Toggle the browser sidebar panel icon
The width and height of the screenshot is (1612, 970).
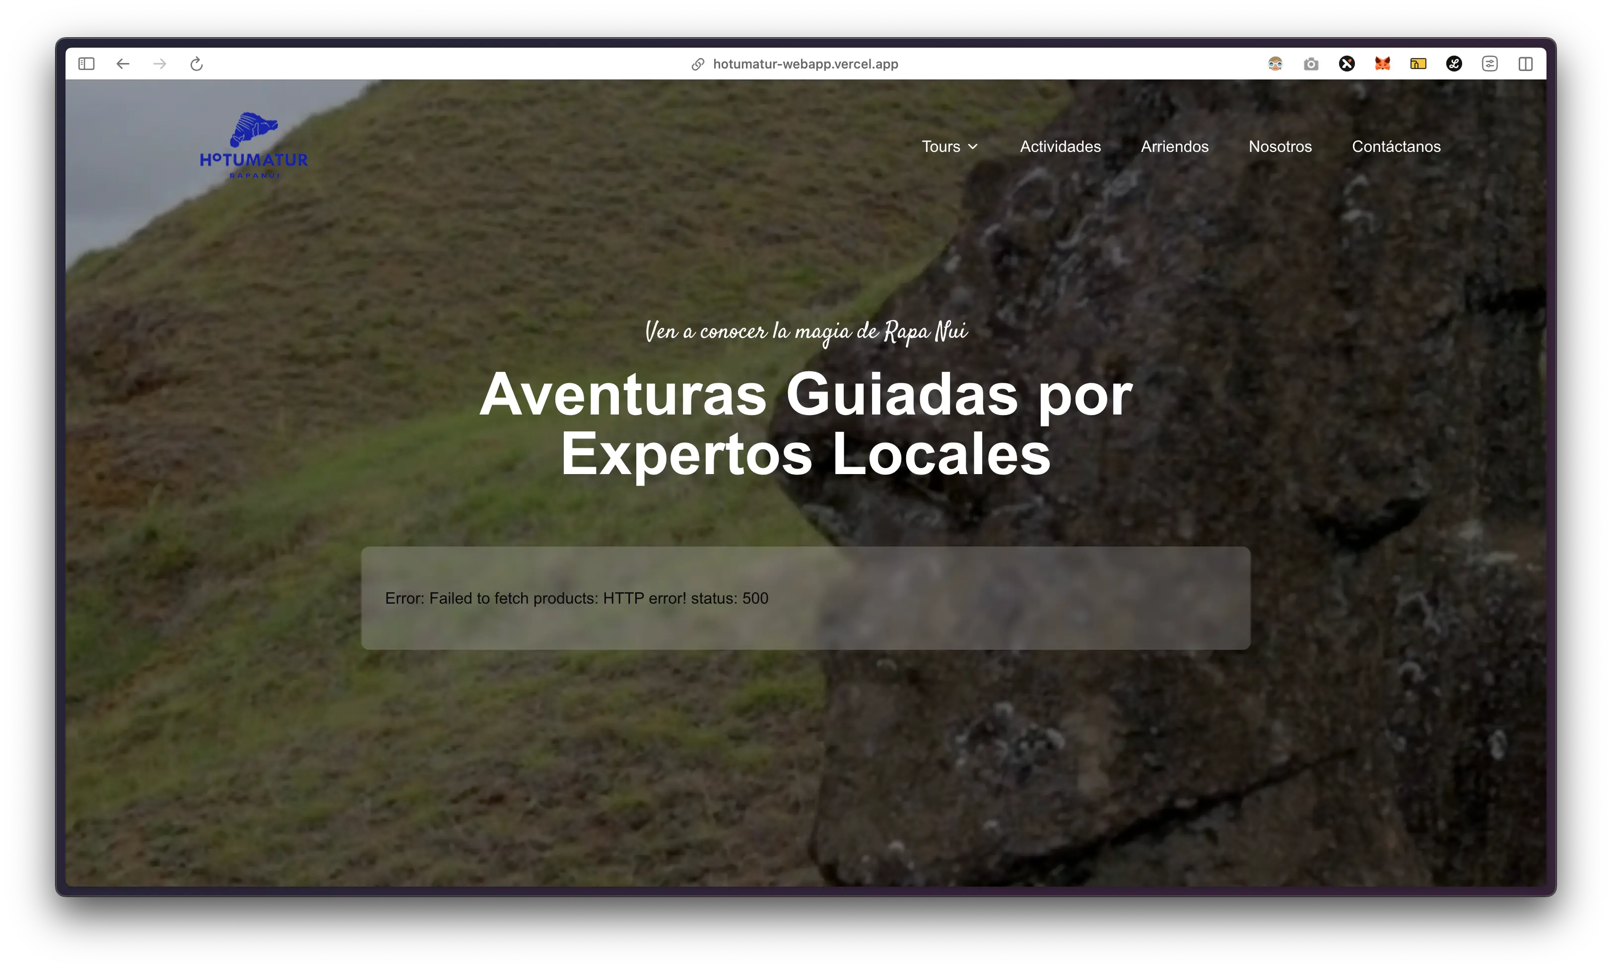click(x=86, y=64)
